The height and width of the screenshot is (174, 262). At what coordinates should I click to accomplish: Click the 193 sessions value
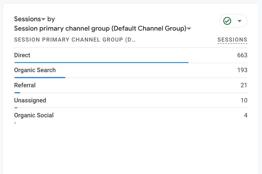coord(242,70)
